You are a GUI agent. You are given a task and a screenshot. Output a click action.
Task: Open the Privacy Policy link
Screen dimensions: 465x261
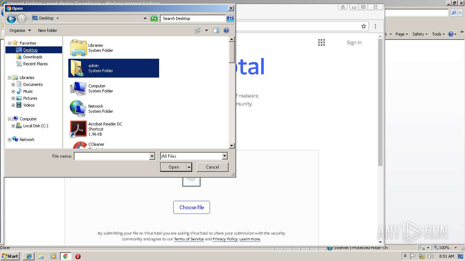[x=225, y=239]
